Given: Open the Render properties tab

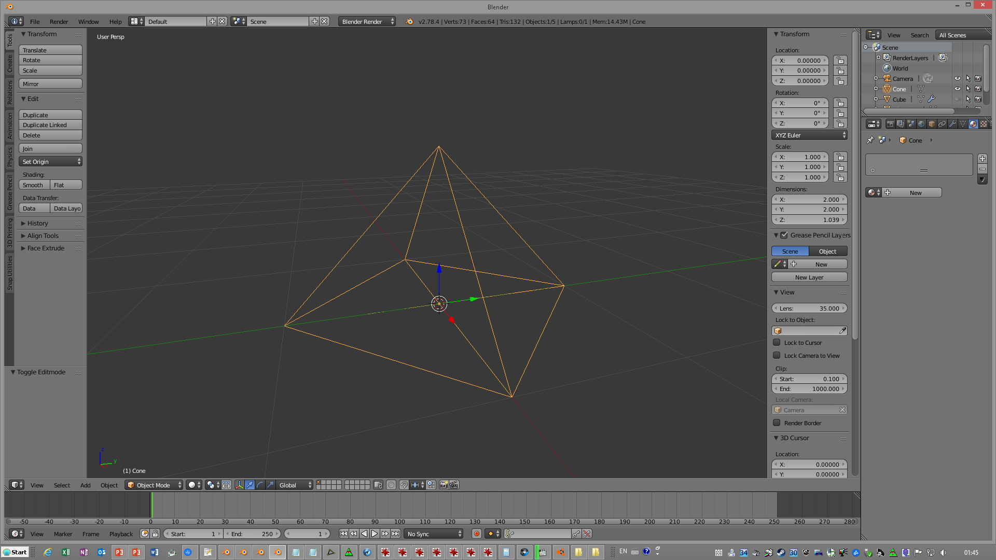Looking at the screenshot, I should (x=890, y=124).
